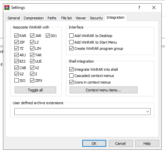Switch to the General tab
165x153 pixels.
pyautogui.click(x=14, y=18)
